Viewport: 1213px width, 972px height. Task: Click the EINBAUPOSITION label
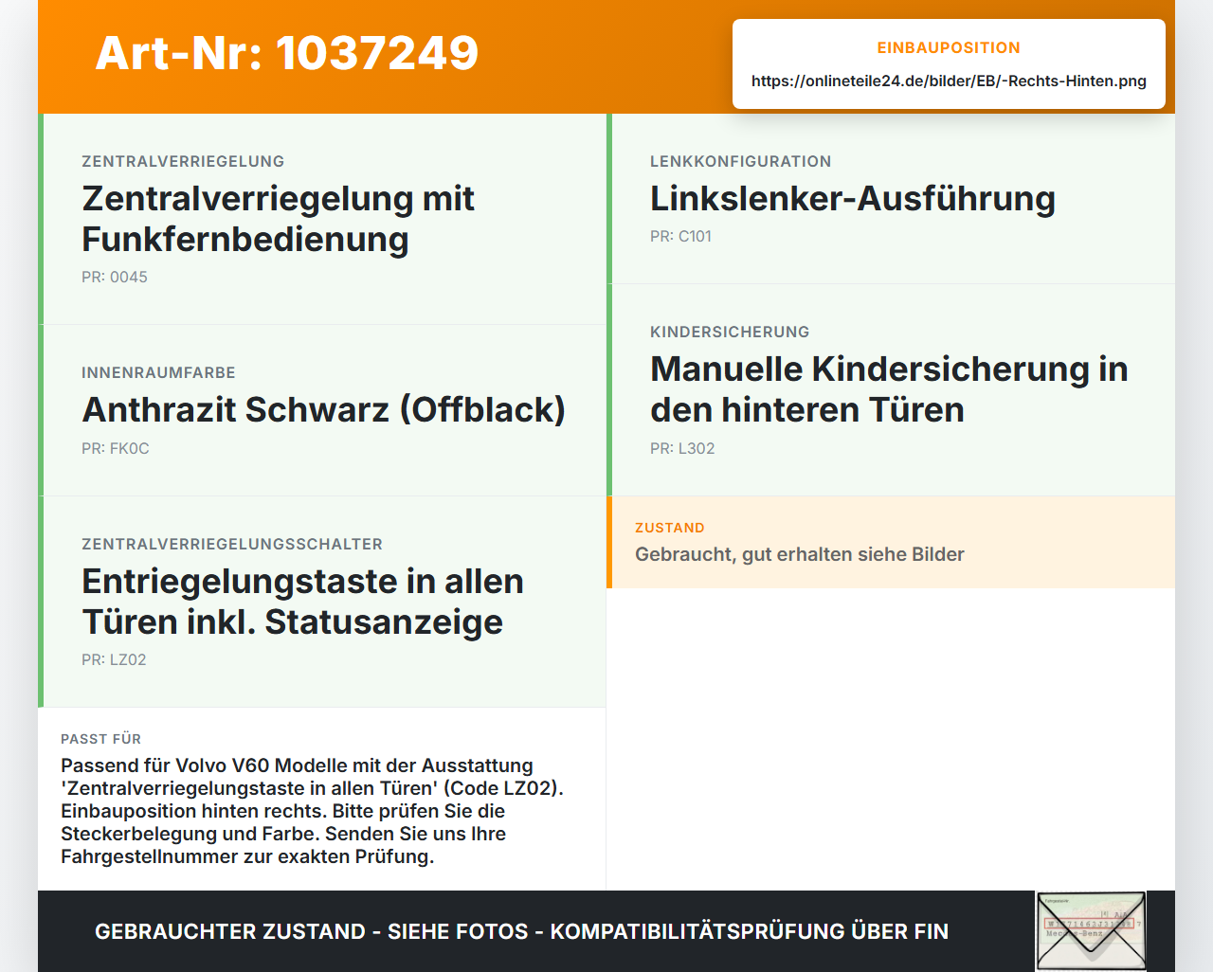(949, 47)
